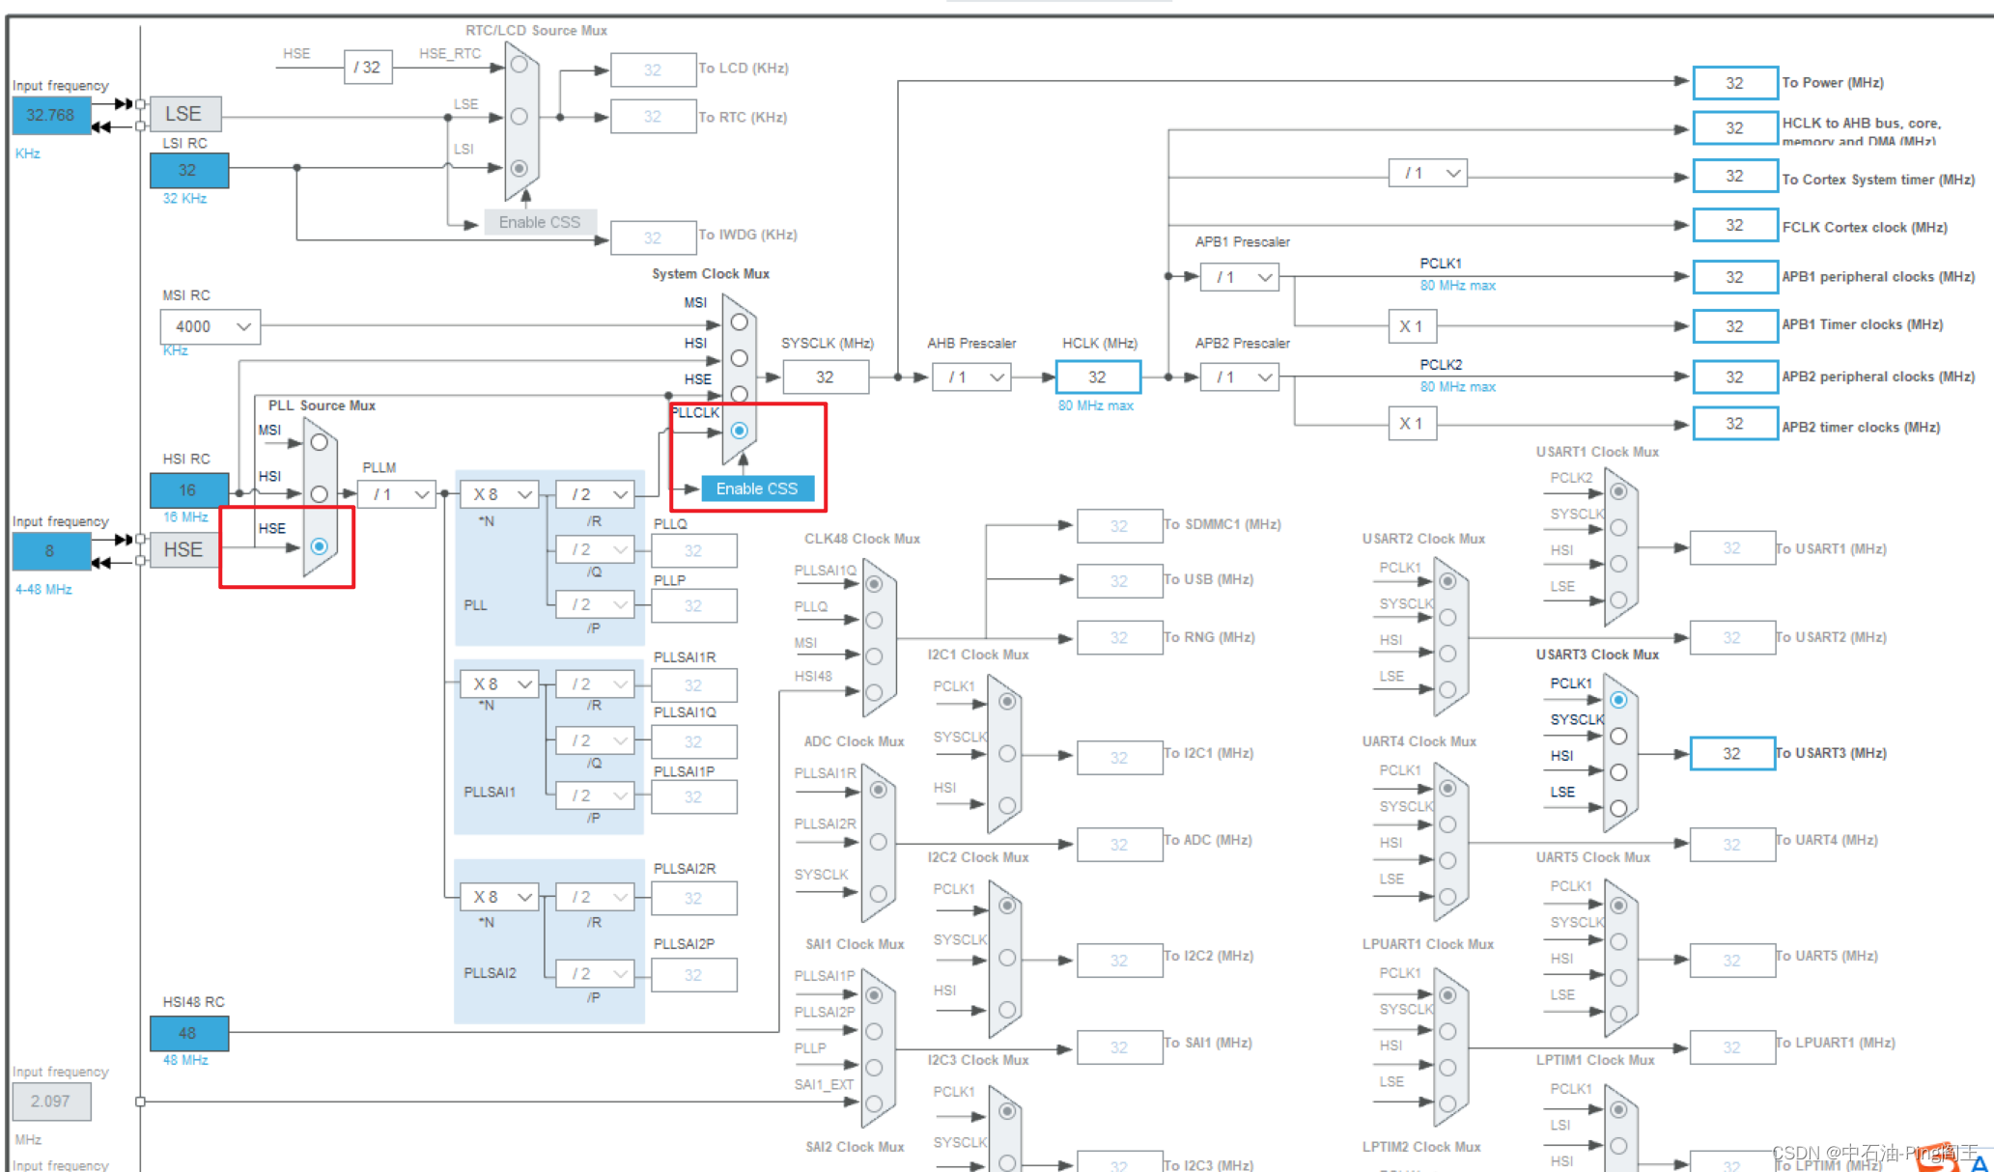Click the HSE input frequency field

[x=50, y=551]
